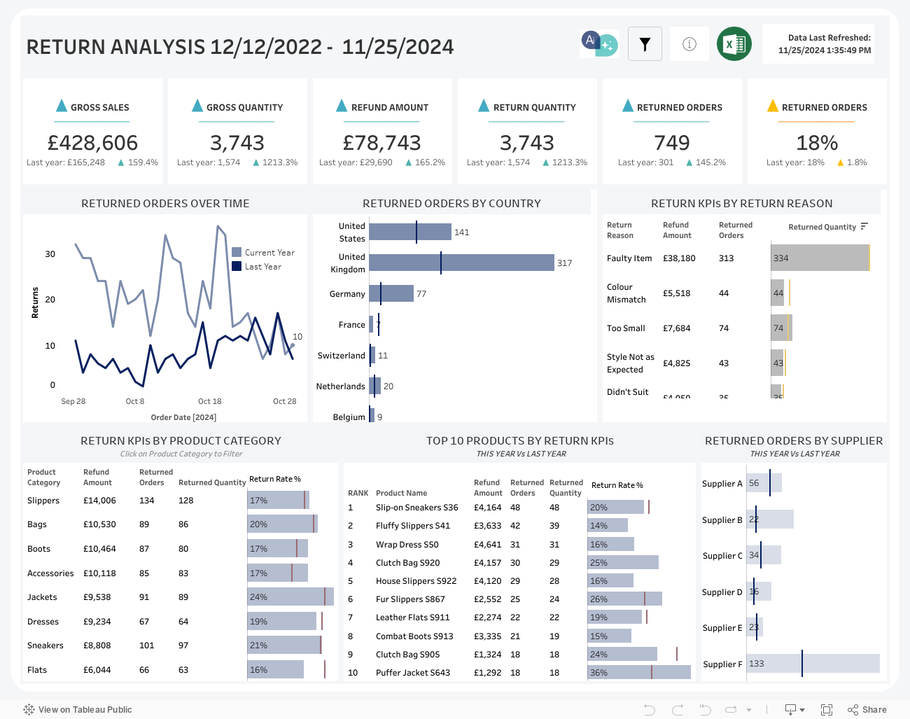The width and height of the screenshot is (910, 719).
Task: Click the 749 returned orders value
Action: click(672, 143)
